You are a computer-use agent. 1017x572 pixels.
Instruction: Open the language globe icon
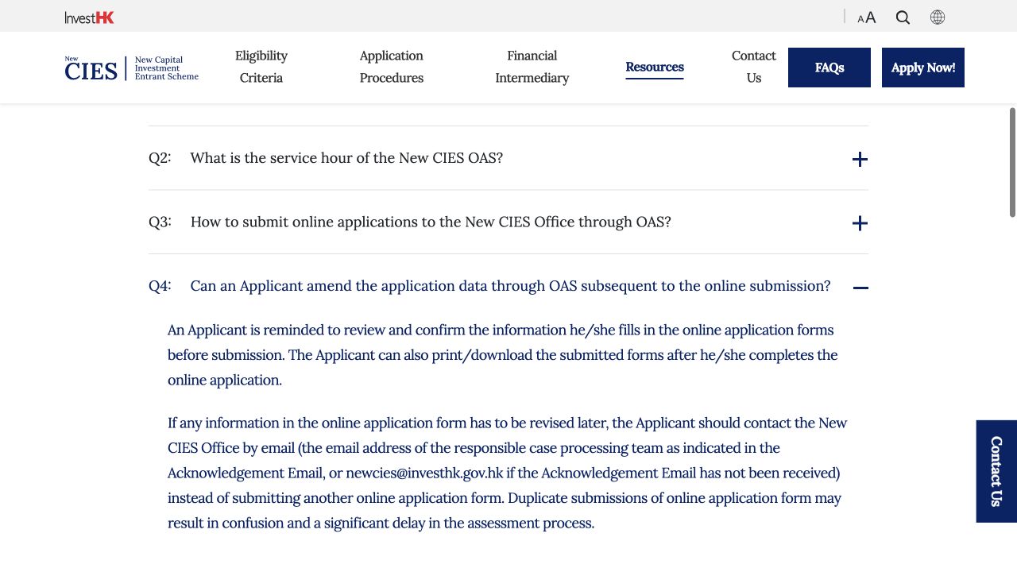pyautogui.click(x=938, y=17)
